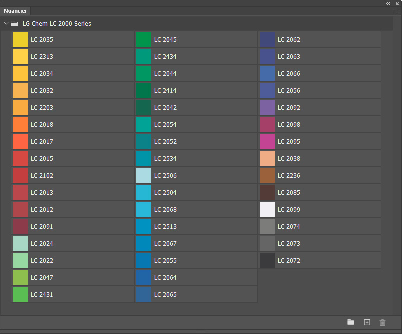
Task: Pick the green LC 2045 swatch
Action: click(x=144, y=39)
